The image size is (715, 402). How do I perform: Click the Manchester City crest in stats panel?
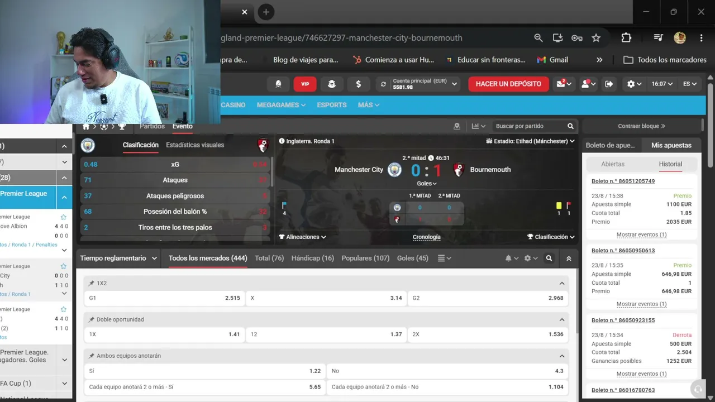pyautogui.click(x=88, y=145)
